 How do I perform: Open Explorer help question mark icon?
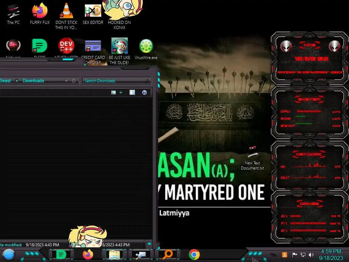145,92
